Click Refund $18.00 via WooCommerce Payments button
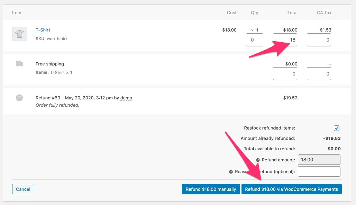The width and height of the screenshot is (356, 205). [291, 189]
